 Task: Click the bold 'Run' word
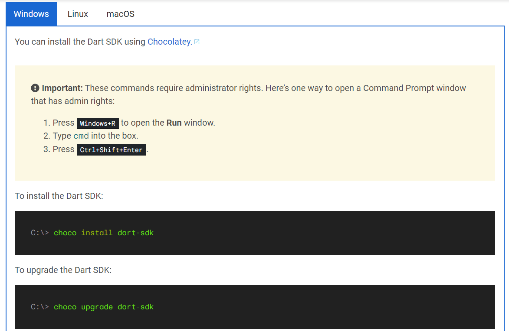pyautogui.click(x=174, y=123)
